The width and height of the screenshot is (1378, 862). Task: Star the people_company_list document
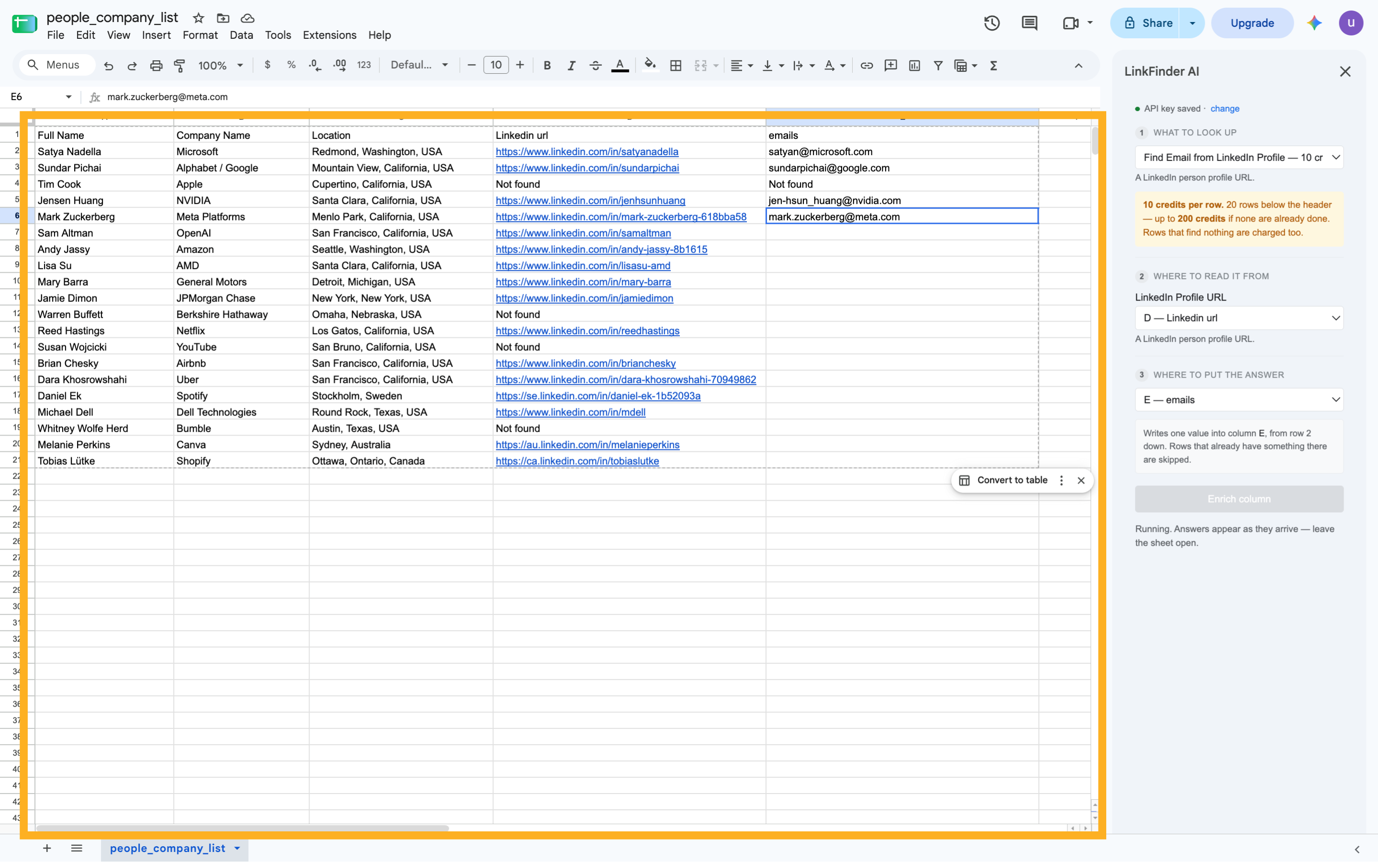(198, 18)
